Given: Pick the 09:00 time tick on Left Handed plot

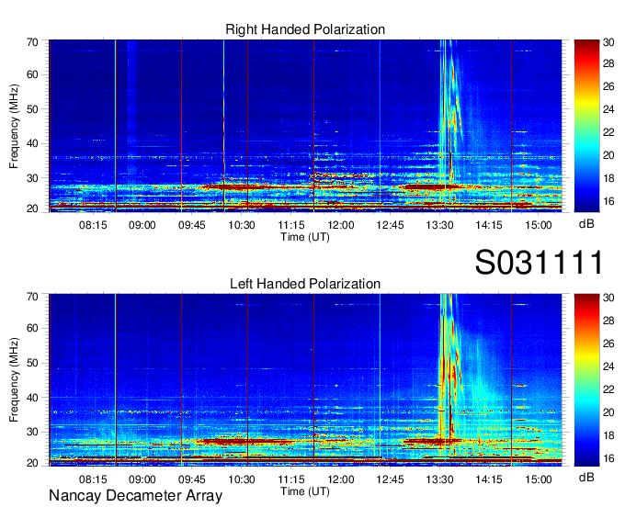Looking at the screenshot, I should (x=142, y=479).
